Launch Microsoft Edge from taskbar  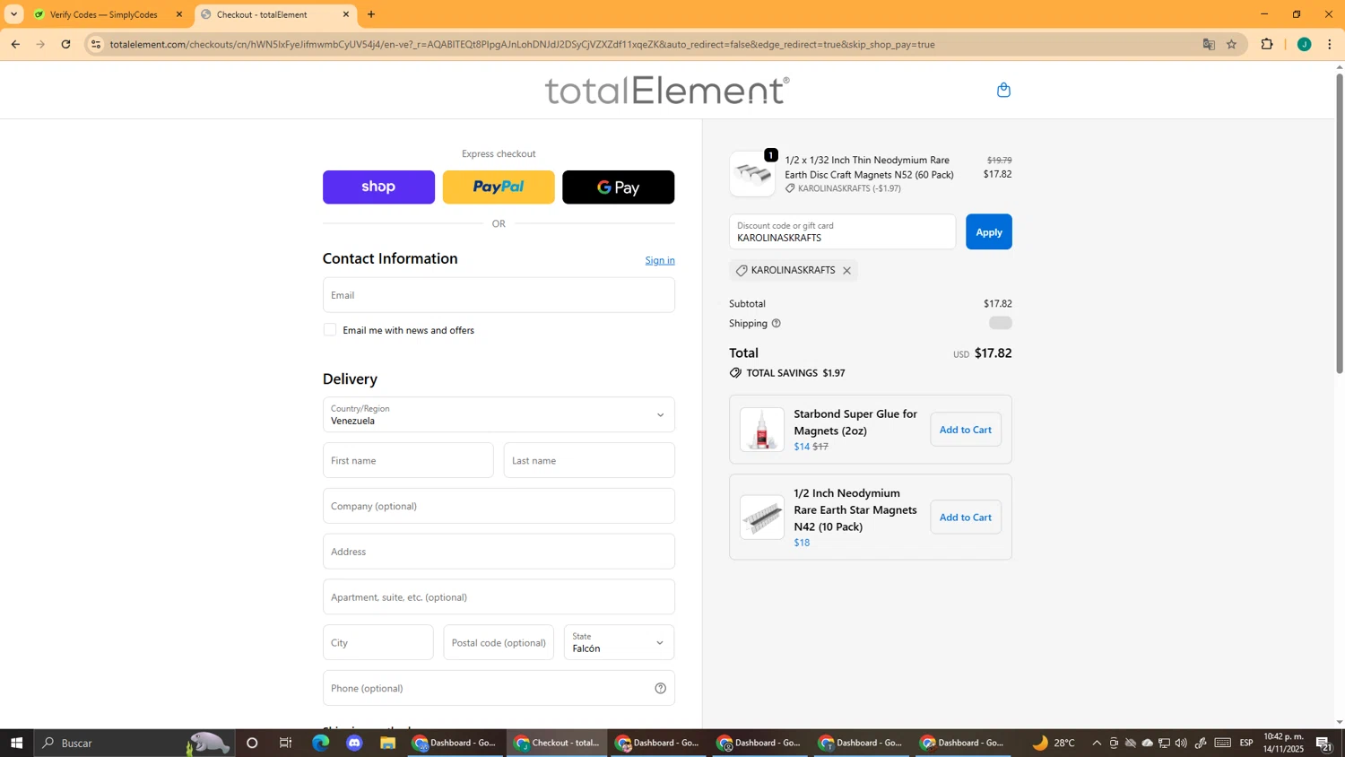pos(320,743)
